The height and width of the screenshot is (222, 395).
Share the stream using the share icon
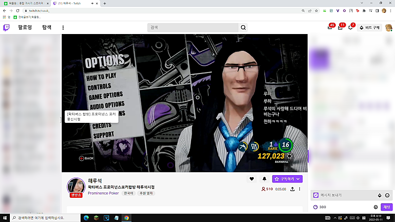pos(292,189)
